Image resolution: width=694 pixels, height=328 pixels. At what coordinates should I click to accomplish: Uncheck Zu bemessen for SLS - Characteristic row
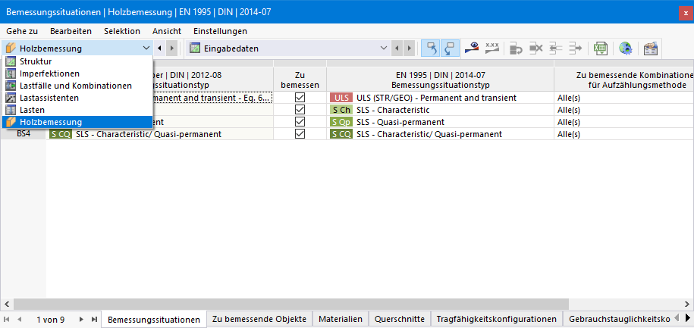pyautogui.click(x=300, y=110)
